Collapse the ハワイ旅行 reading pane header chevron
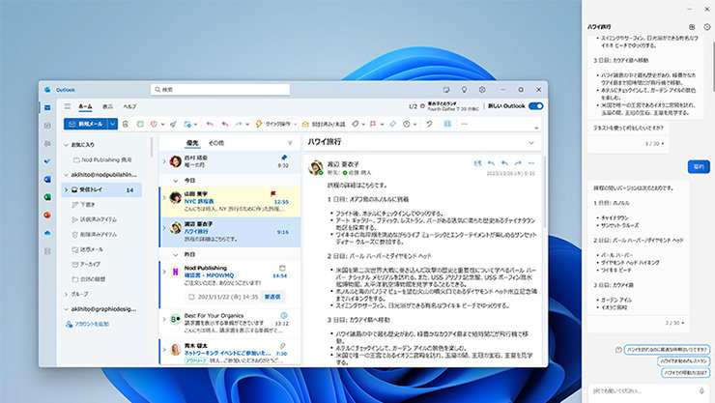This screenshot has height=403, width=715. 531,143
